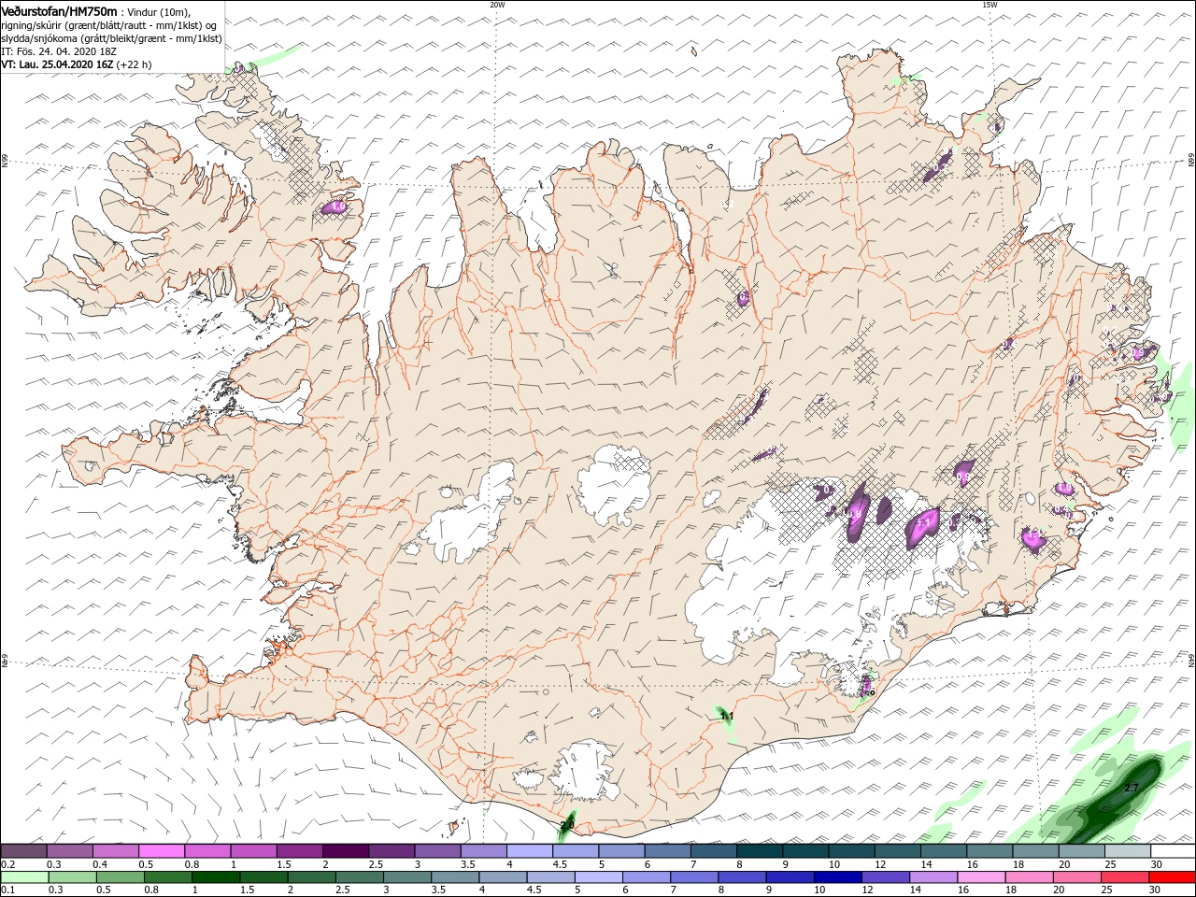Viewport: 1196px width, 897px height.
Task: Pick the white top-row swatch after 30
Action: pos(1174,850)
